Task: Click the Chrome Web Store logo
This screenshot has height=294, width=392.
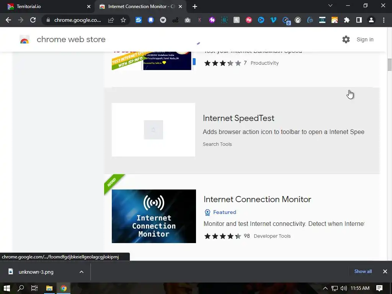Action: (24, 39)
